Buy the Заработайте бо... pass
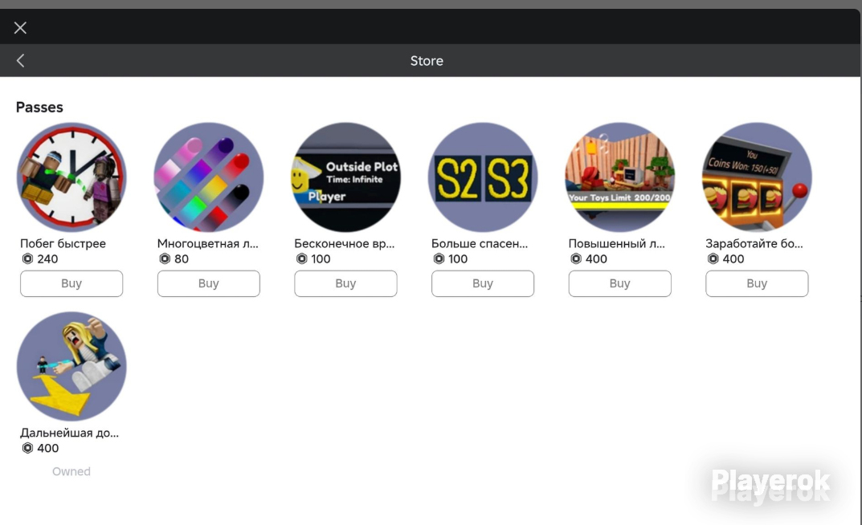 click(x=757, y=283)
